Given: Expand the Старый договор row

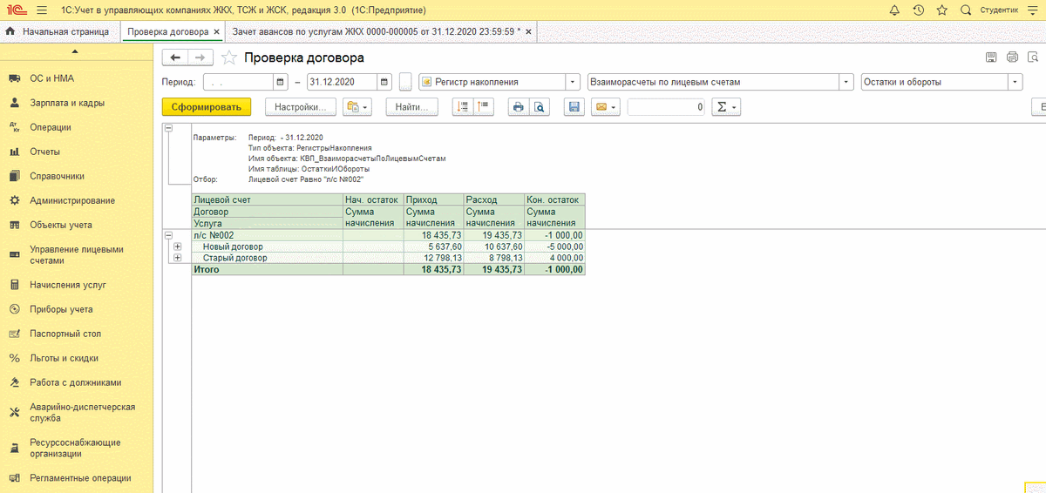Looking at the screenshot, I should coord(178,258).
